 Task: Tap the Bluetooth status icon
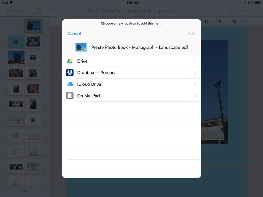click(x=245, y=3)
